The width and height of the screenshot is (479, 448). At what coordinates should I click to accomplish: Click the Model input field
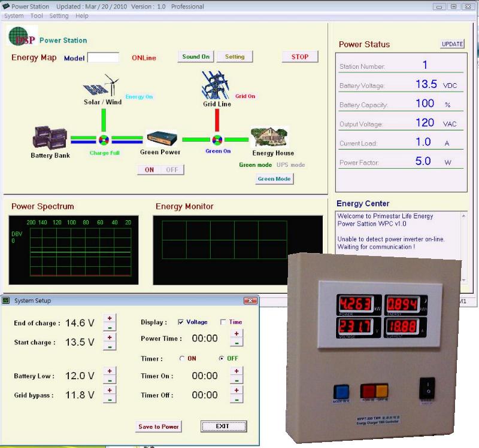[104, 57]
